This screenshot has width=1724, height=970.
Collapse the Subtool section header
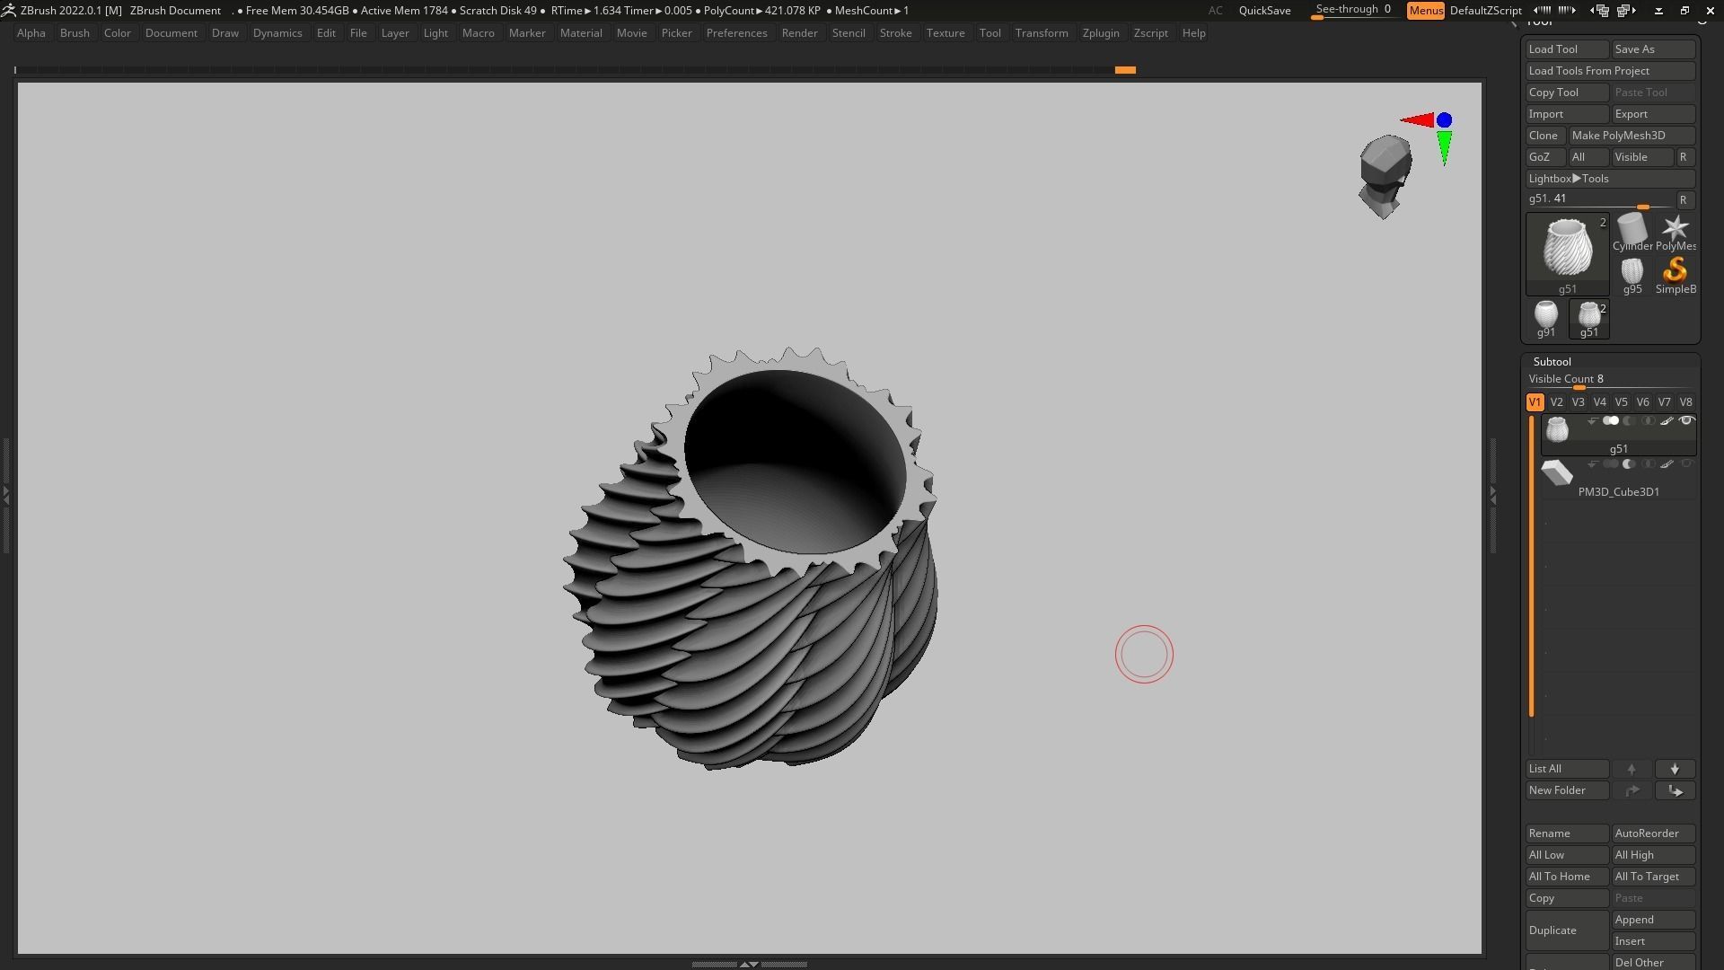tap(1552, 362)
